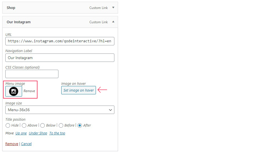Image resolution: width=271 pixels, height=154 pixels.
Task: Select the Hide title position radio
Action: (8, 125)
